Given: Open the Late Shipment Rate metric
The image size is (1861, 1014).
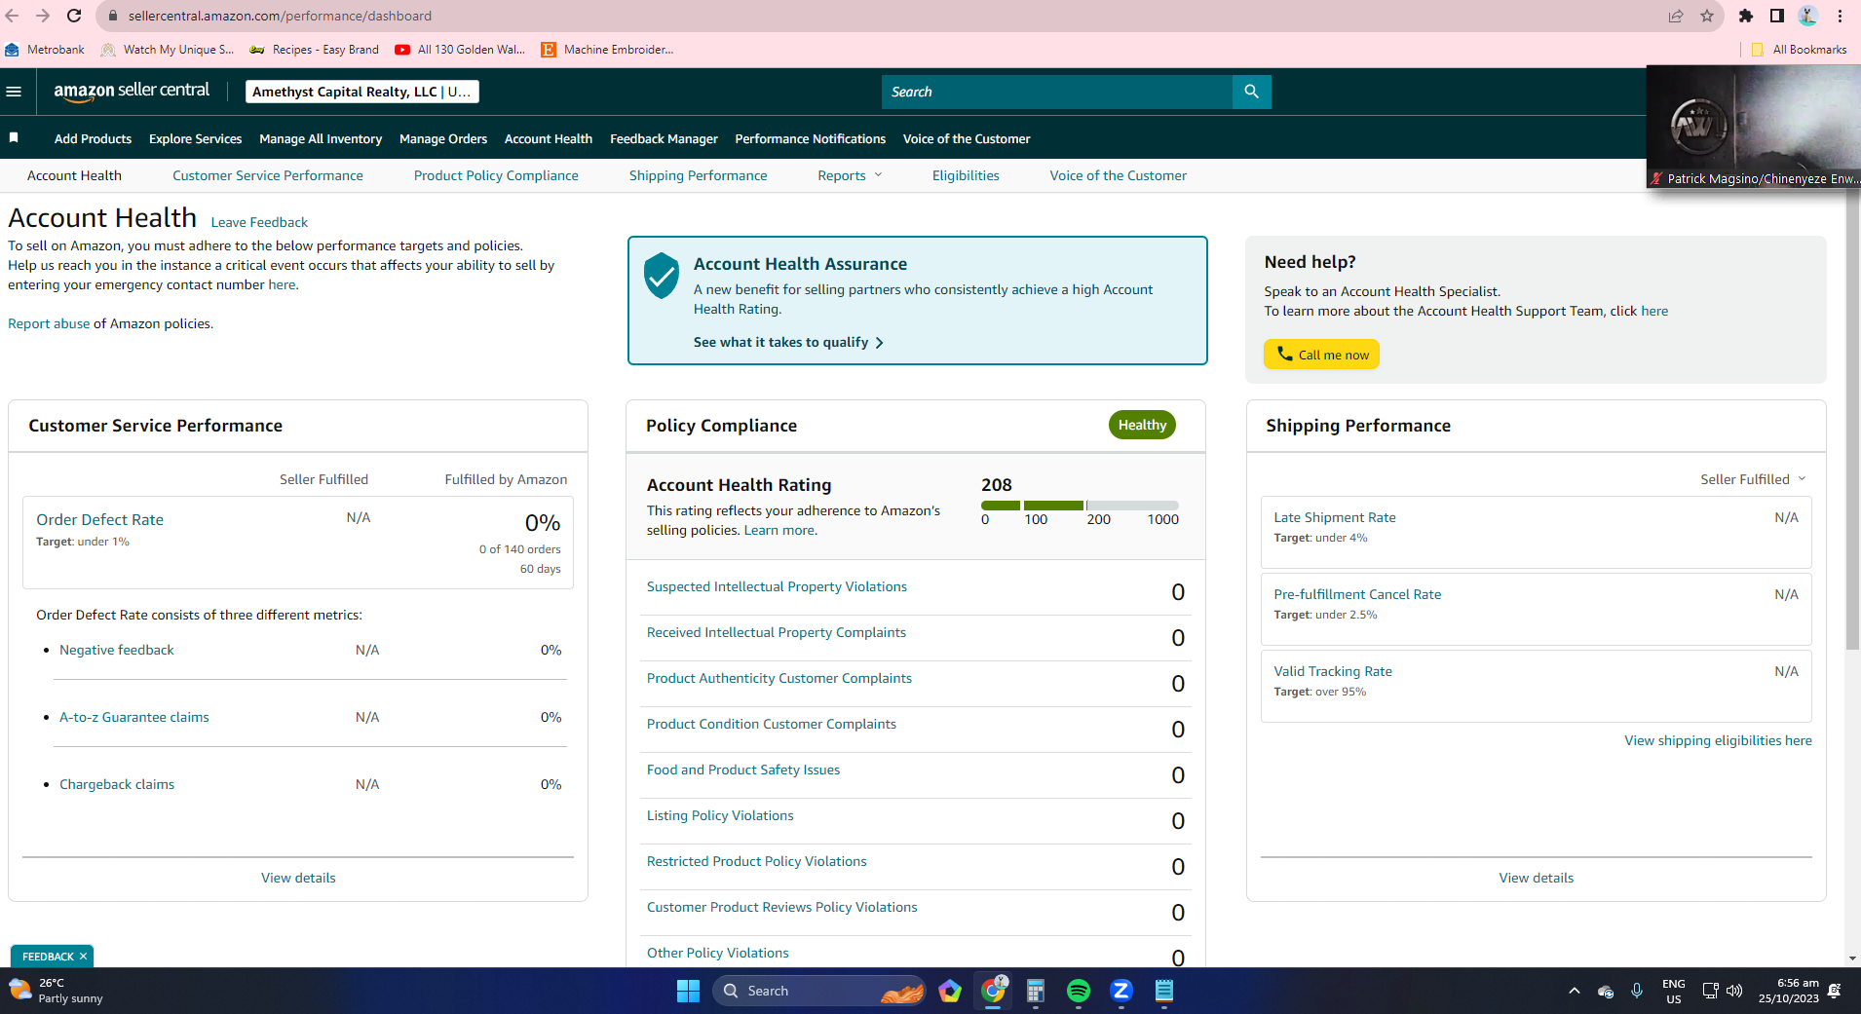Looking at the screenshot, I should [1335, 517].
